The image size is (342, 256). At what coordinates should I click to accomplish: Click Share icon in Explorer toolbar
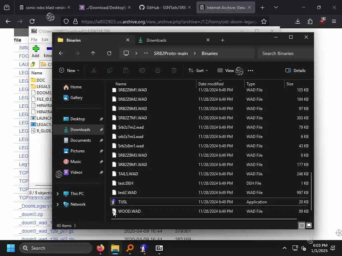[x=158, y=71]
